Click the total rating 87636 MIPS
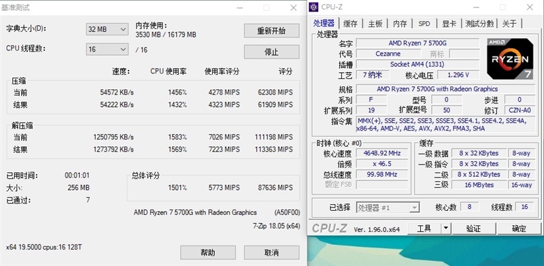544x266 pixels. tap(275, 188)
